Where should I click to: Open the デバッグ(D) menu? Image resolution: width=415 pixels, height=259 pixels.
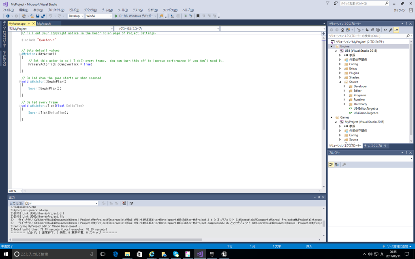pos(90,10)
